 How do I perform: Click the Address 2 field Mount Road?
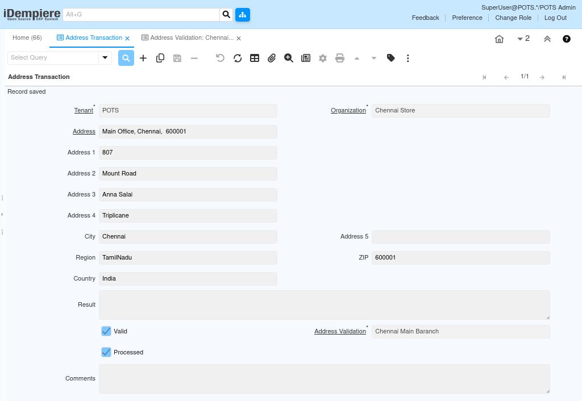click(x=188, y=174)
